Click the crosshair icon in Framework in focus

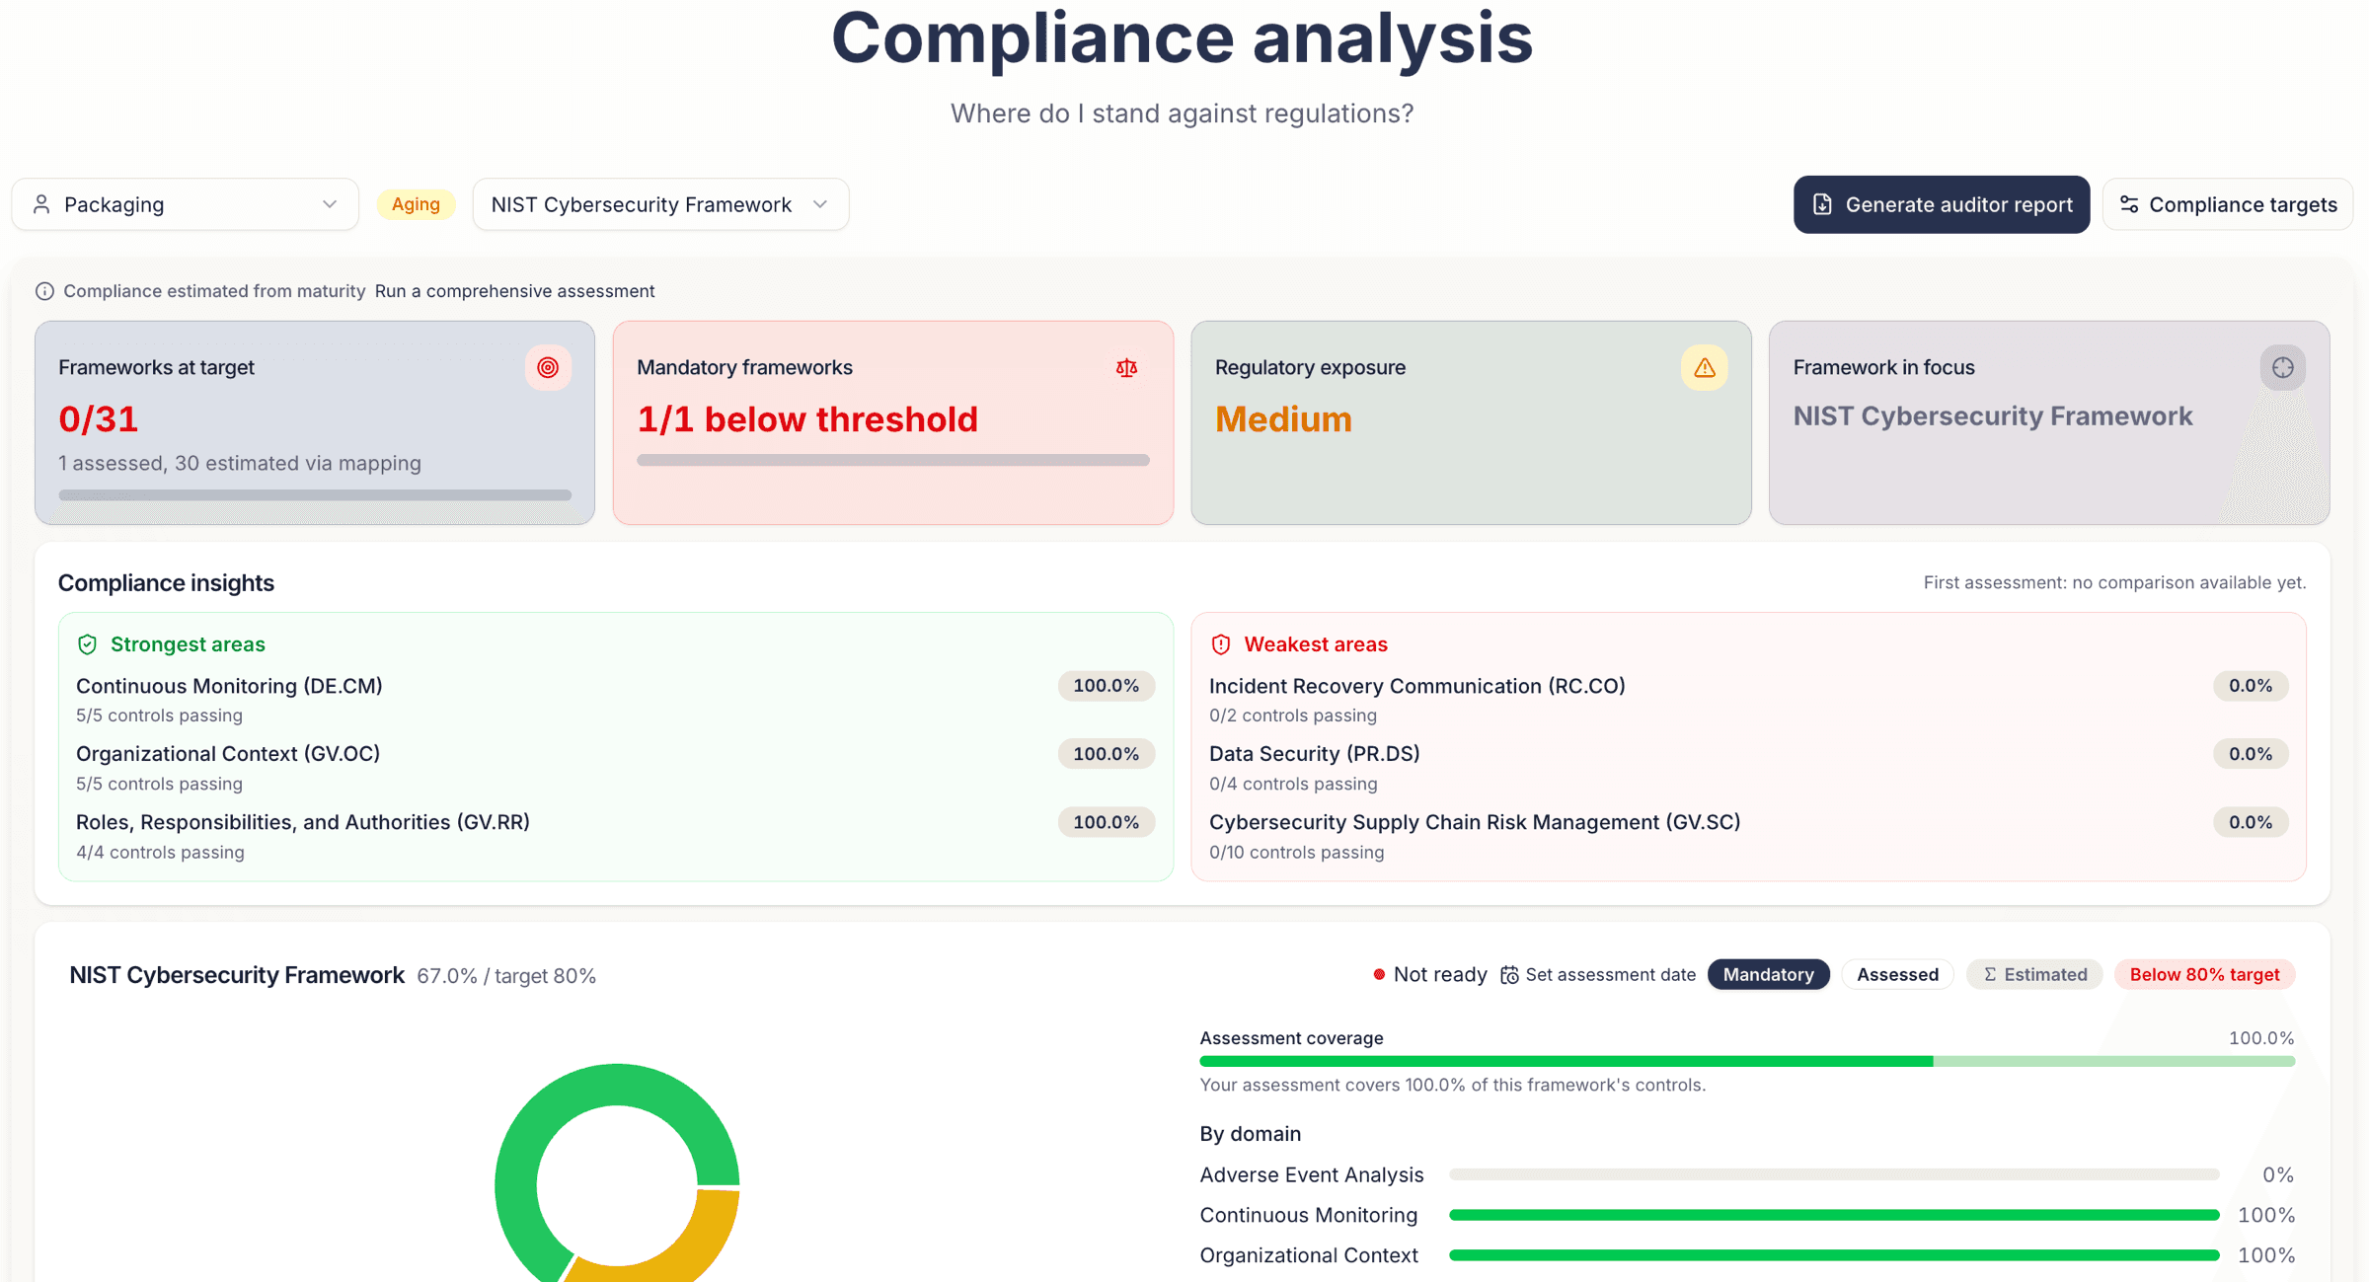2283,367
